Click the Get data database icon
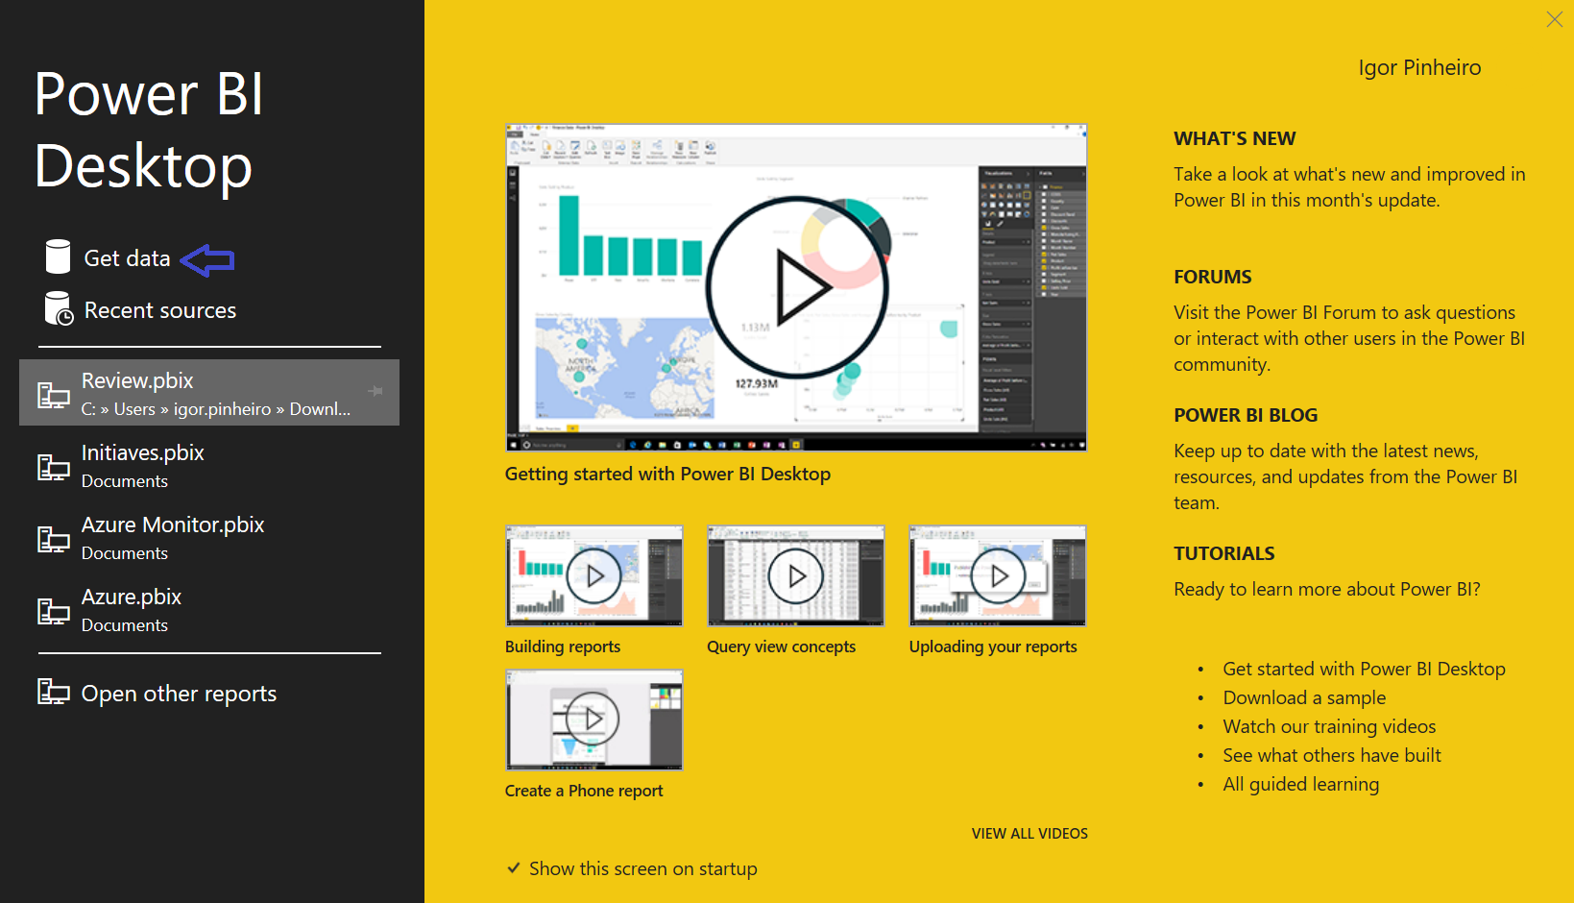The image size is (1574, 903). [x=59, y=256]
